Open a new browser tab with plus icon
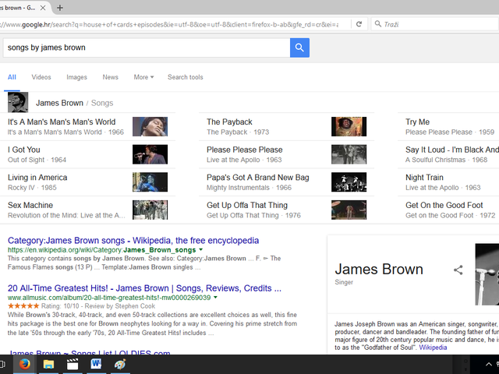Image resolution: width=499 pixels, height=374 pixels. (x=60, y=8)
